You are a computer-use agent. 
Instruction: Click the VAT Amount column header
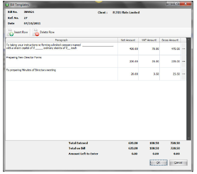pos(149,40)
